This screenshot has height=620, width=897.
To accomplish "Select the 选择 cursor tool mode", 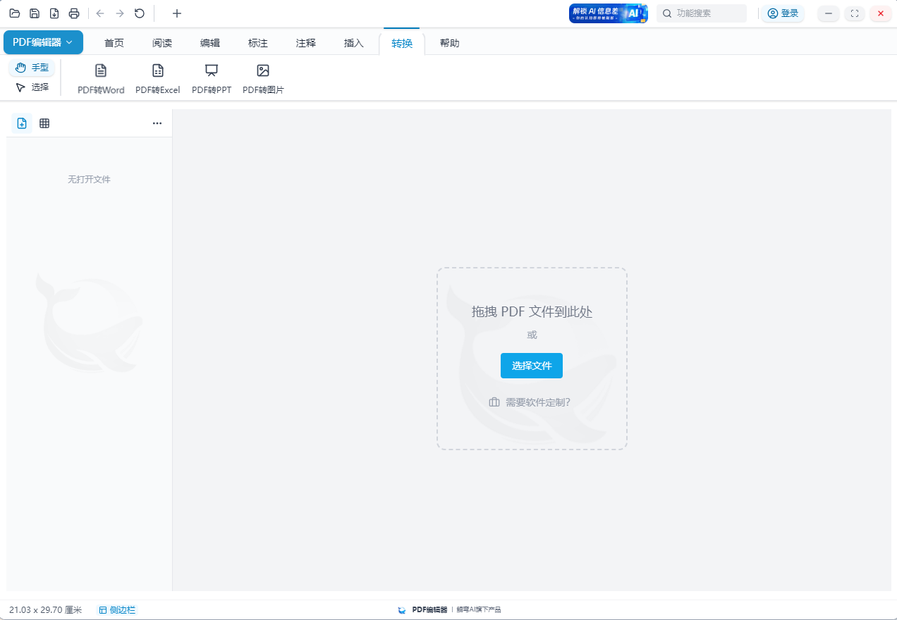I will [x=32, y=87].
